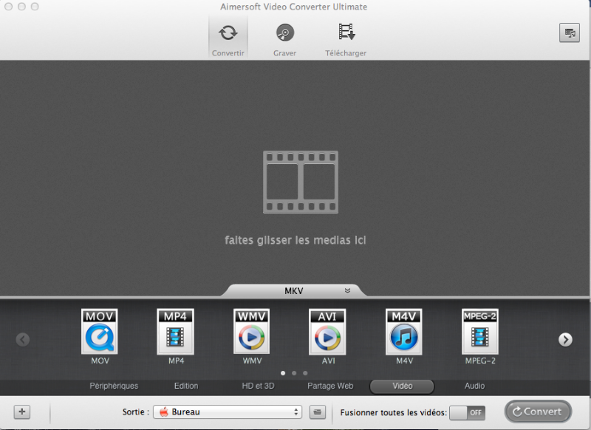Switch to HD et 3D category tab
The height and width of the screenshot is (430, 591).
click(x=258, y=386)
